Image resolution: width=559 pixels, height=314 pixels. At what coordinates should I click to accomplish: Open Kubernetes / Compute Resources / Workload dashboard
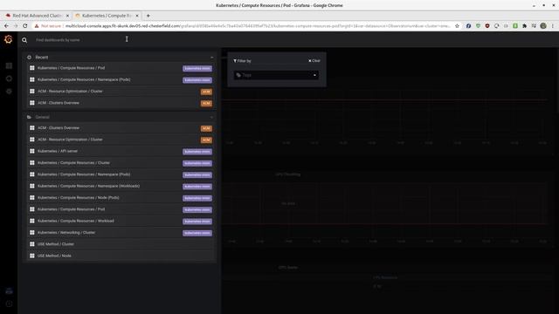(x=121, y=221)
